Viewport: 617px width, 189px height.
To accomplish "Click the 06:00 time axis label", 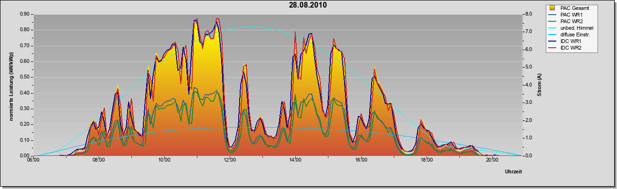I will coord(33,160).
